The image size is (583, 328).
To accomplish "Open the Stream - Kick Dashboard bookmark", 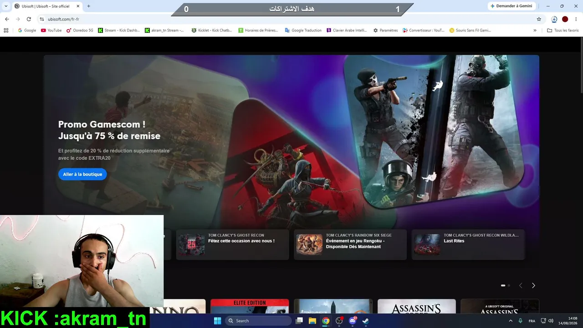I will [119, 31].
